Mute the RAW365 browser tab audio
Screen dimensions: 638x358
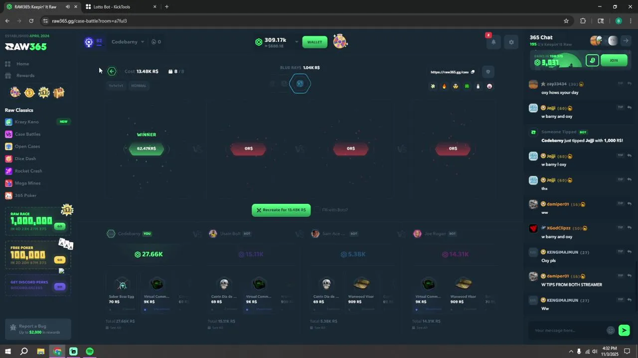pos(67,7)
